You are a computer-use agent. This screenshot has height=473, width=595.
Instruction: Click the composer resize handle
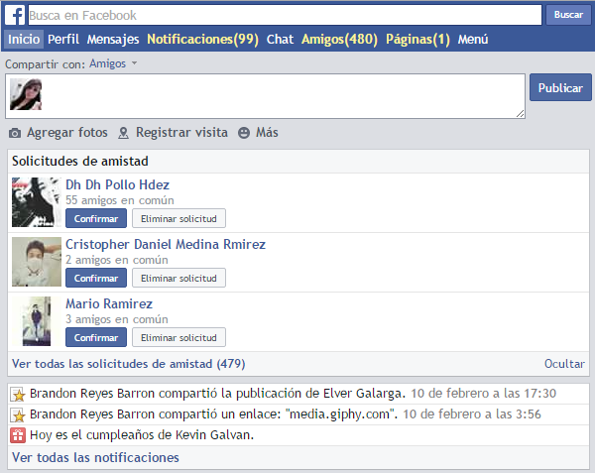click(x=521, y=113)
